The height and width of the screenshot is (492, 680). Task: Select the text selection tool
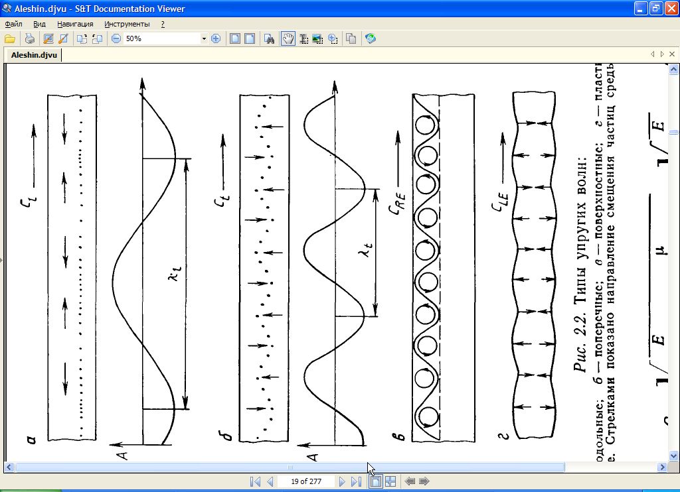(x=303, y=39)
